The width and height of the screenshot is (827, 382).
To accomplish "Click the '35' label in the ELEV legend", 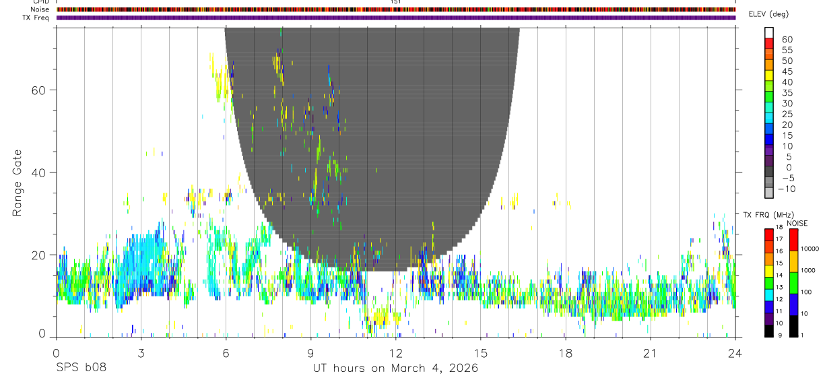I will [x=787, y=93].
